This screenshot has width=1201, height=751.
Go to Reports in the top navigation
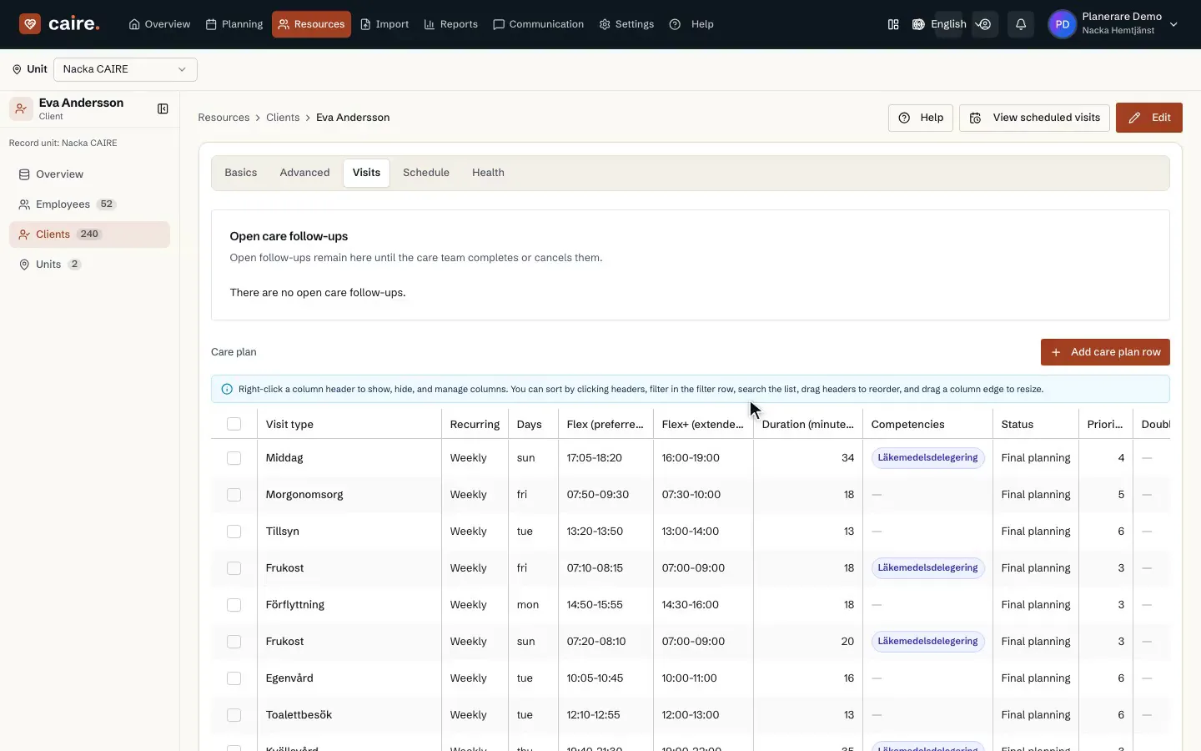tap(451, 24)
